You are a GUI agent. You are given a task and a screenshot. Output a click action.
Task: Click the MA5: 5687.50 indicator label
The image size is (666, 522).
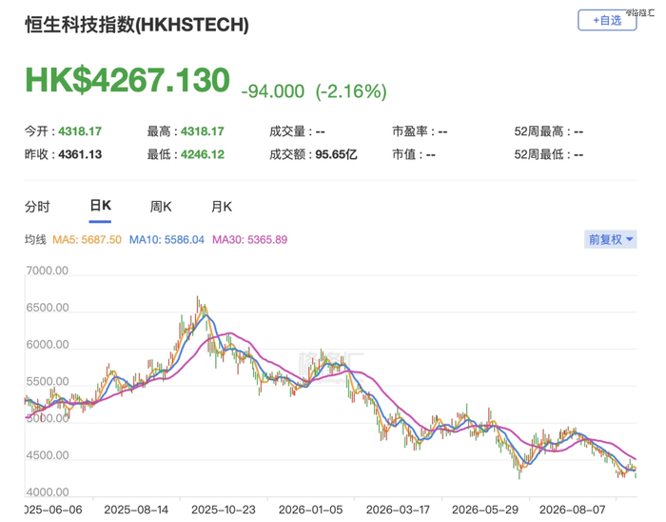tap(87, 240)
